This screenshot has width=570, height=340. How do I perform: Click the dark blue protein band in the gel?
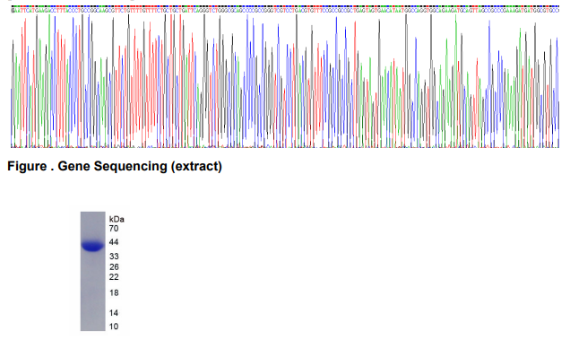[x=92, y=247]
